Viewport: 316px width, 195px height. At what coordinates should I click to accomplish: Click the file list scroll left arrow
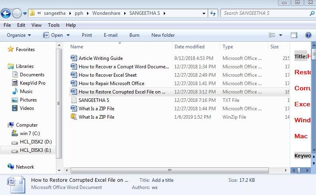[x=67, y=170]
